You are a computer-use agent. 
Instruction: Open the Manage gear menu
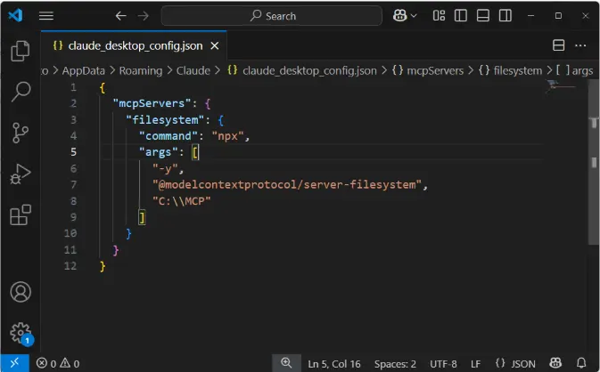(x=20, y=333)
